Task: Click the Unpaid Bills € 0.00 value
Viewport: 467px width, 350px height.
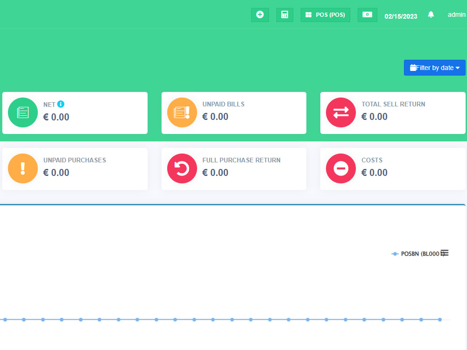Action: 215,117
